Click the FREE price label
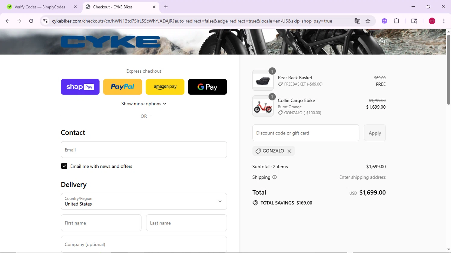This screenshot has height=253, width=451. 381,84
